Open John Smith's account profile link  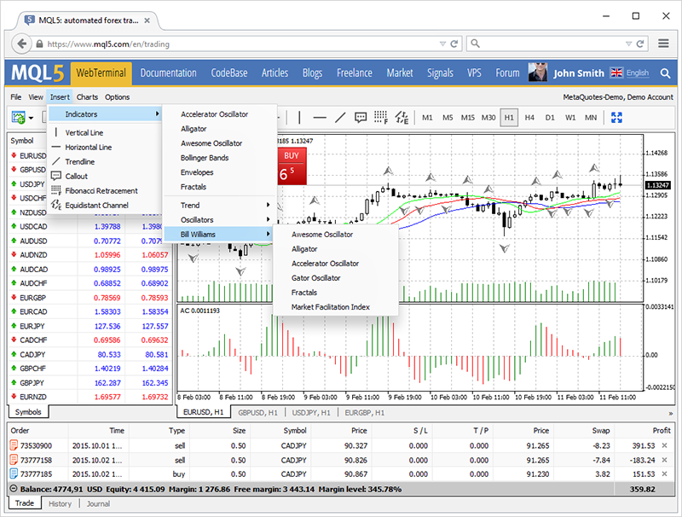pos(579,73)
